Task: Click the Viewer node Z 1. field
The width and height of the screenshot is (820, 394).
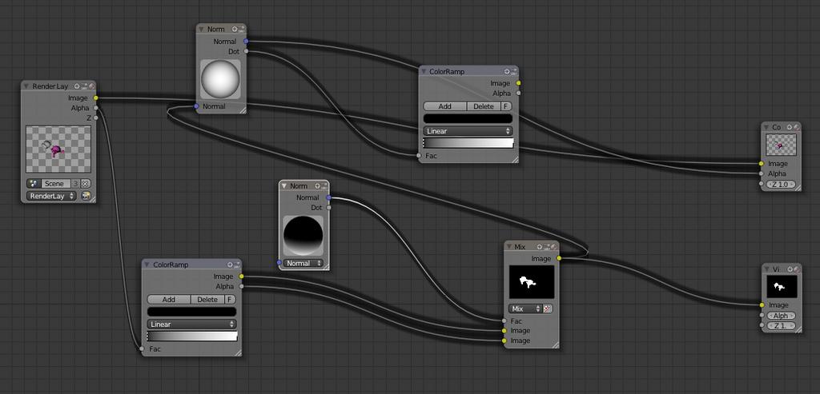Action: point(781,325)
